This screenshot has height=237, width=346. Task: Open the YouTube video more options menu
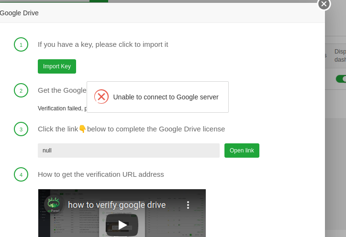tap(188, 205)
